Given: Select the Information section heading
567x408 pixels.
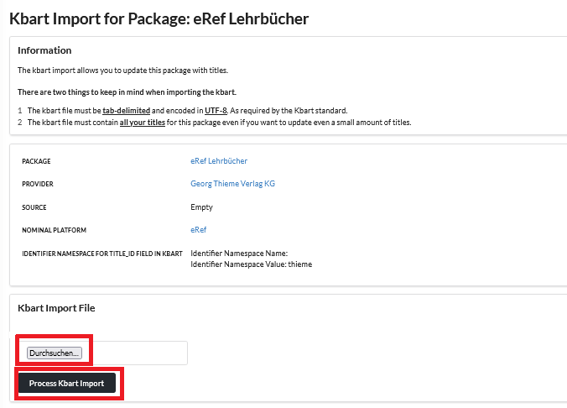Looking at the screenshot, I should point(44,50).
